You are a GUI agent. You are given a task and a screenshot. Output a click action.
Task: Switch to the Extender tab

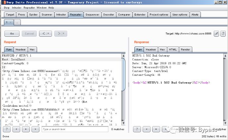[140, 14]
